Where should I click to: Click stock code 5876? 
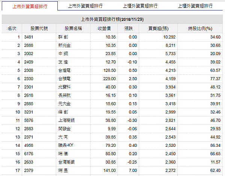(x=28, y=120)
